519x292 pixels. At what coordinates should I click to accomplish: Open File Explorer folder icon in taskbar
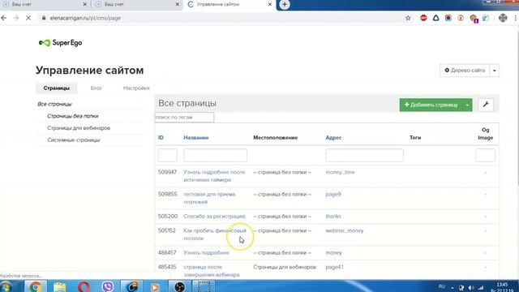point(59,286)
